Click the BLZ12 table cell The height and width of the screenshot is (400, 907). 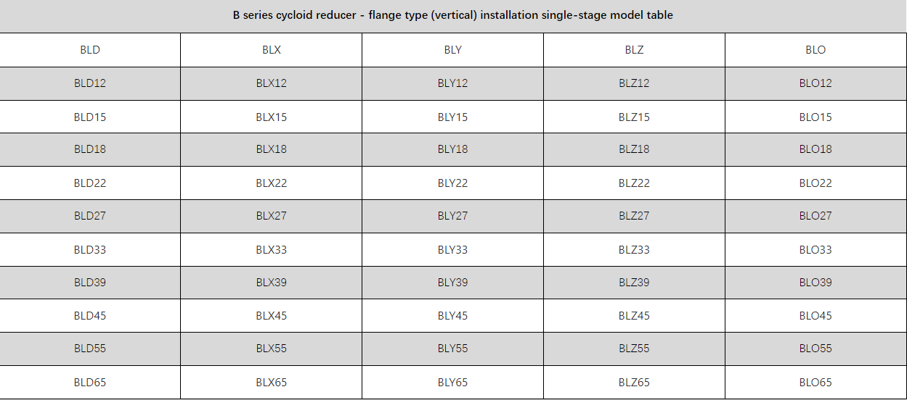tap(634, 83)
